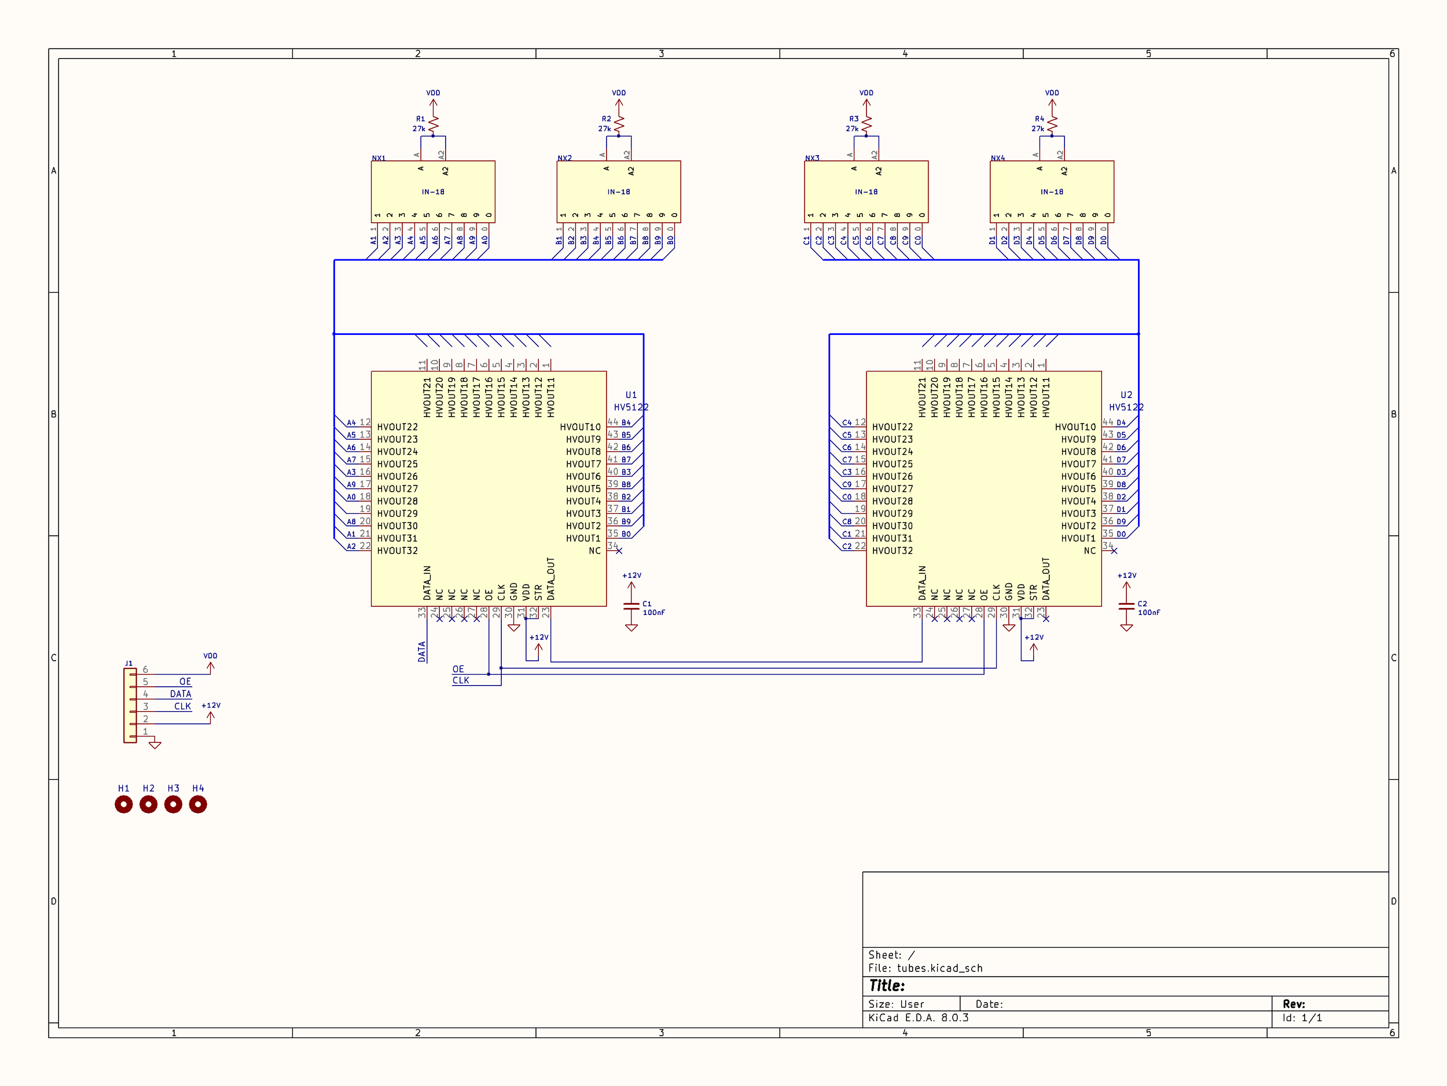
Task: Select the R4 27k resistor symbol
Action: click(1052, 124)
